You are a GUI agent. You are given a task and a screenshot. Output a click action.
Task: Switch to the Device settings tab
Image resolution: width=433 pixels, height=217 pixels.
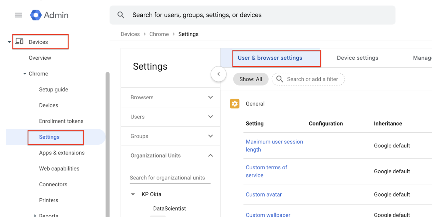357,58
